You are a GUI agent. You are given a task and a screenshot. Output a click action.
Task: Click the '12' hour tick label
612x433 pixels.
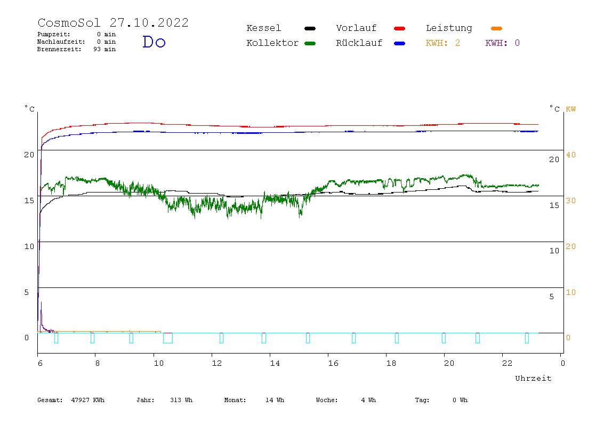tap(216, 363)
